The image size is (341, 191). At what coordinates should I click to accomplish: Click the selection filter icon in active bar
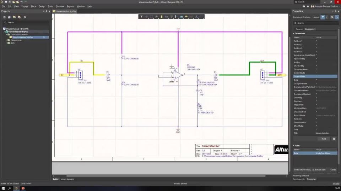tap(141, 17)
